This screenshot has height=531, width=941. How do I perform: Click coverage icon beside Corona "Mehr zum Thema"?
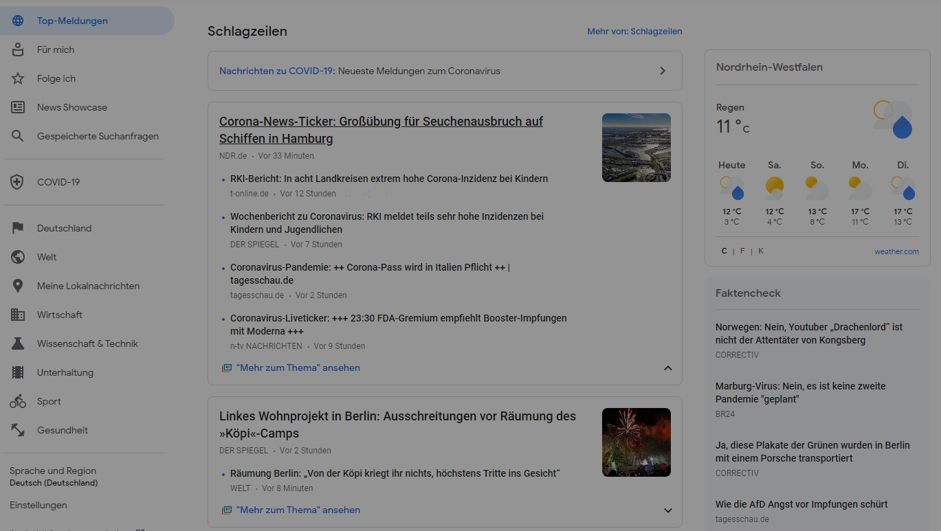[x=227, y=368]
